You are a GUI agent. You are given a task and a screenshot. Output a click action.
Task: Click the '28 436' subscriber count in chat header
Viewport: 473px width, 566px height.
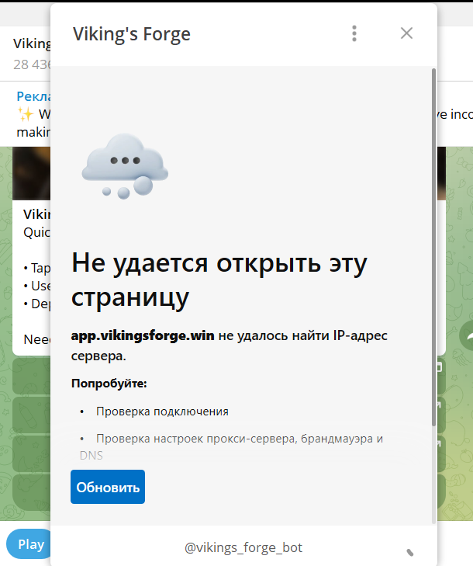tap(32, 64)
